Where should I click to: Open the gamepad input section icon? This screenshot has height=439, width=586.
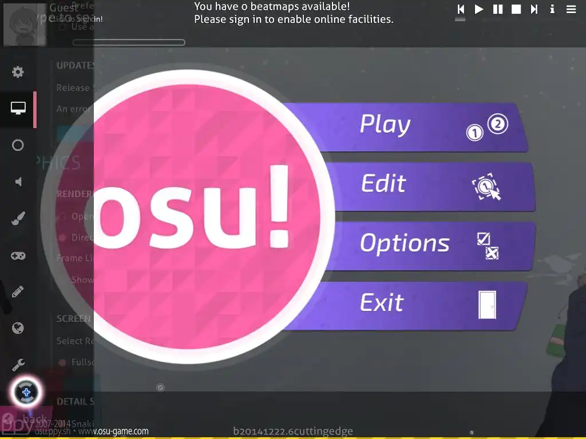click(18, 256)
